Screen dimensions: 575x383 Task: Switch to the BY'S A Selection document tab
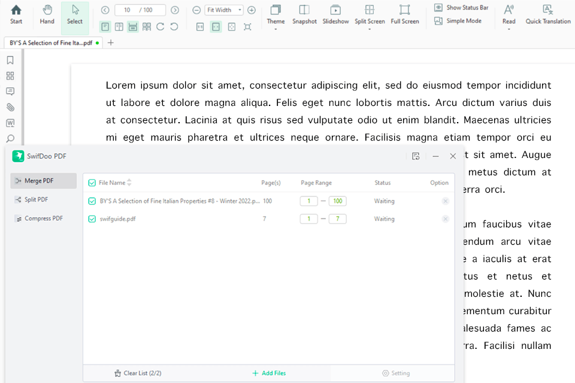pyautogui.click(x=53, y=43)
